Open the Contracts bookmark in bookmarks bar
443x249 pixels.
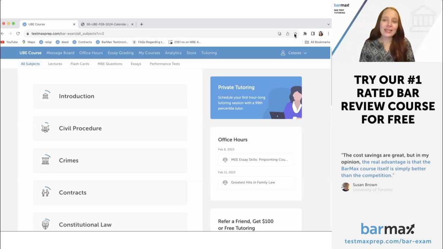click(x=82, y=42)
